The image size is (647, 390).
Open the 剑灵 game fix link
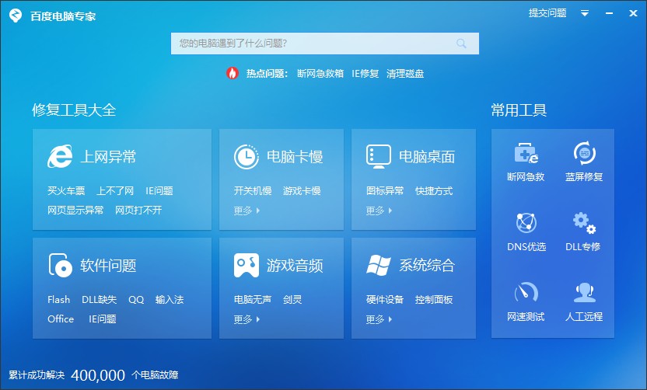(x=292, y=300)
